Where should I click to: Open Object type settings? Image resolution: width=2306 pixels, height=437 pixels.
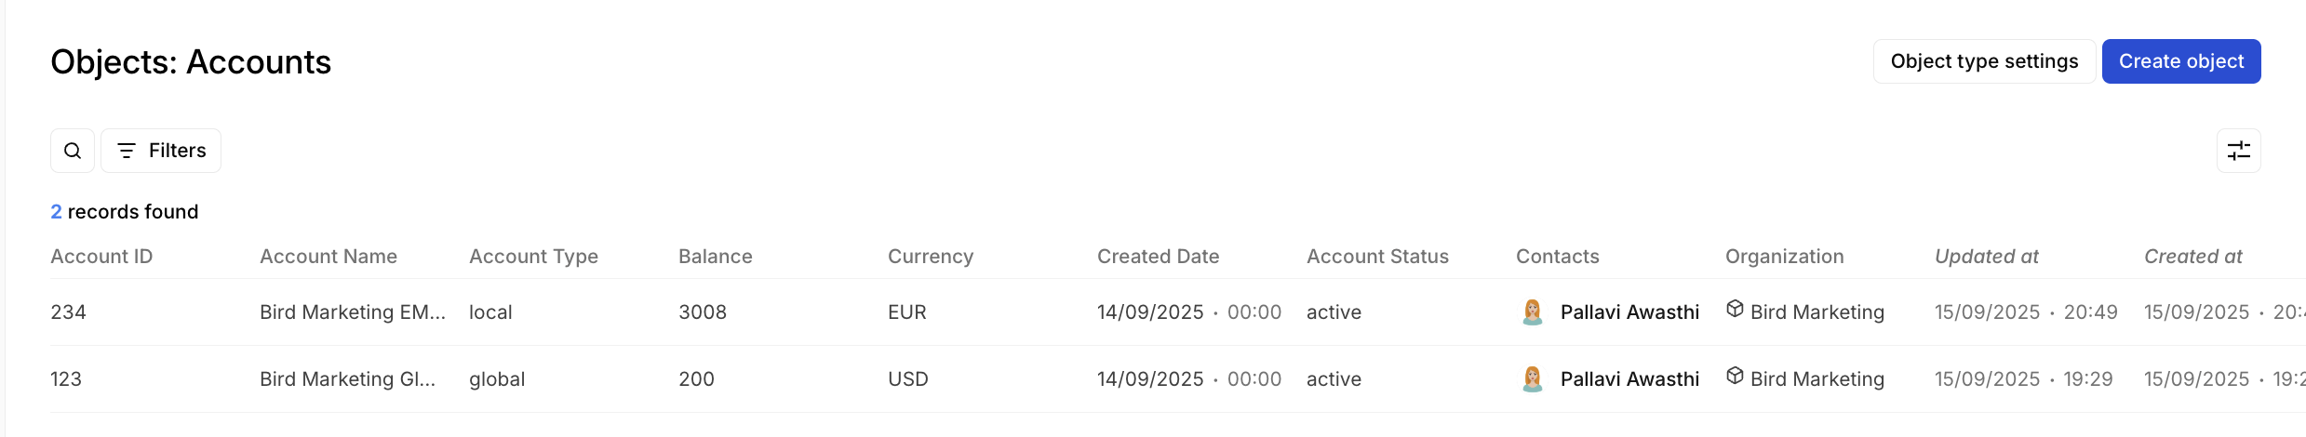point(1983,61)
